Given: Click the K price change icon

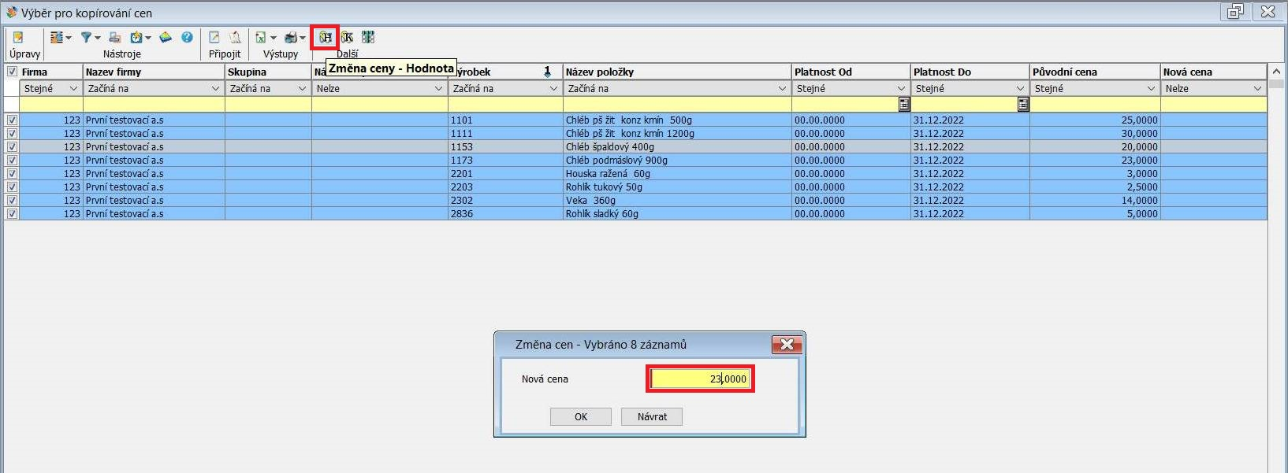Looking at the screenshot, I should (x=347, y=37).
